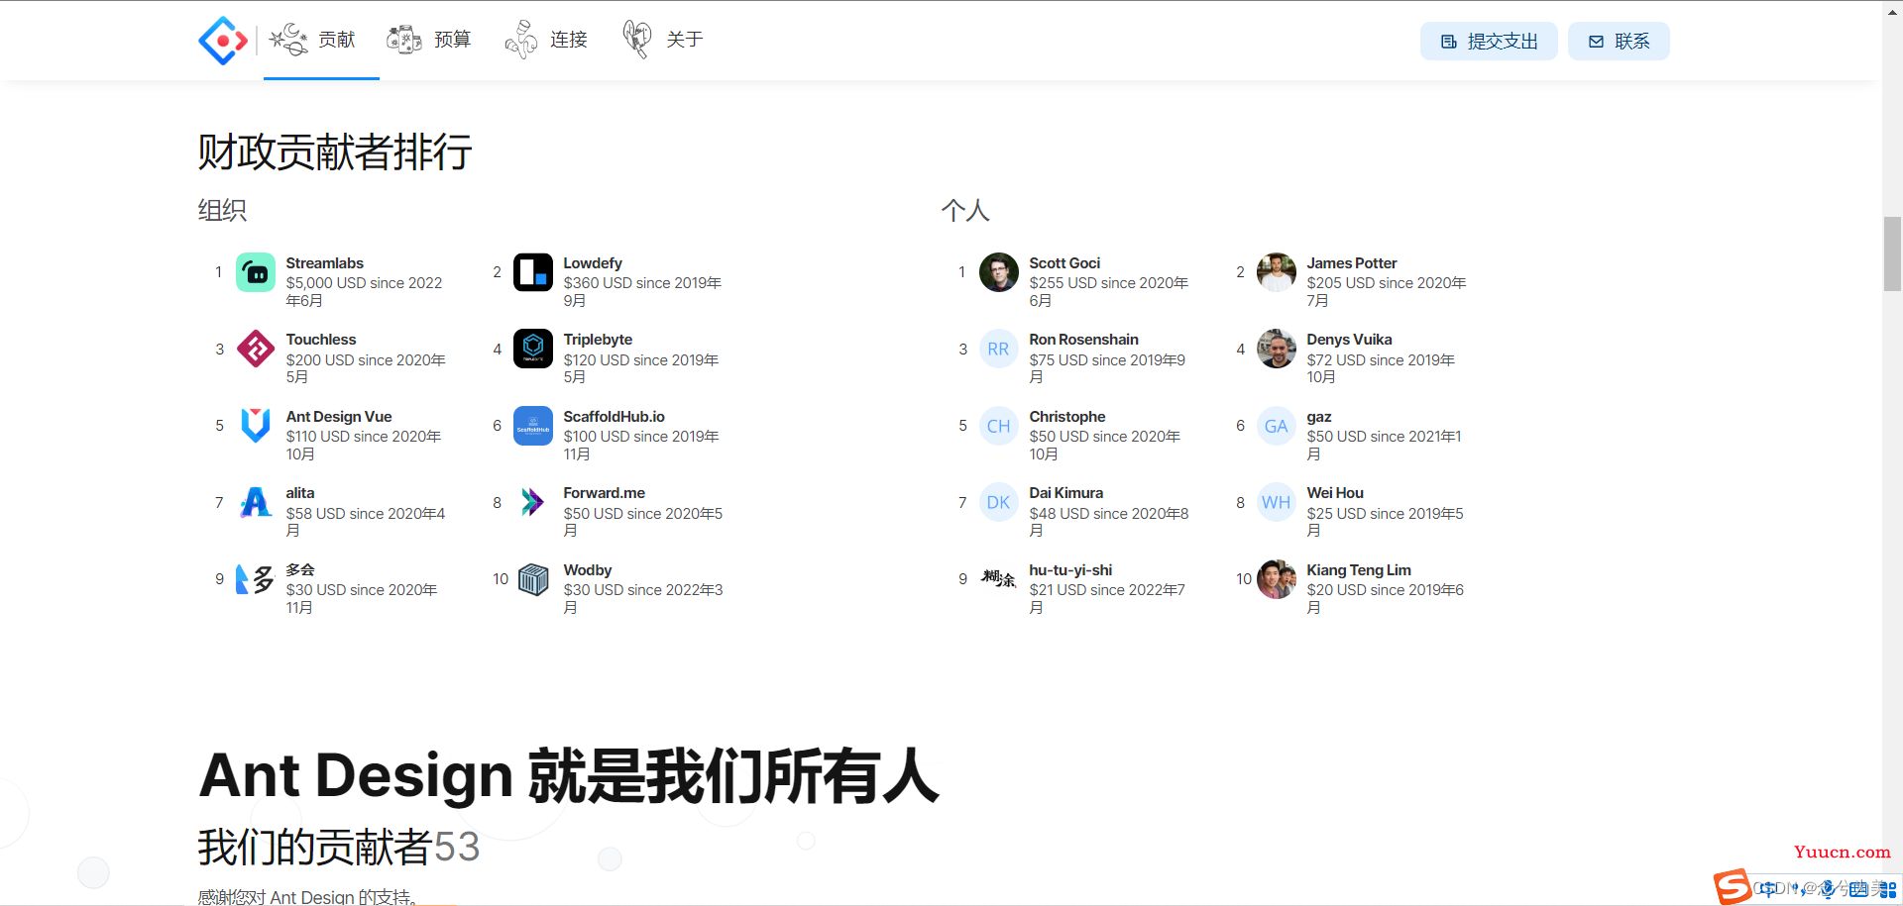Image resolution: width=1903 pixels, height=906 pixels.
Task: Open the Ron Rosenshain name link
Action: coord(1083,340)
